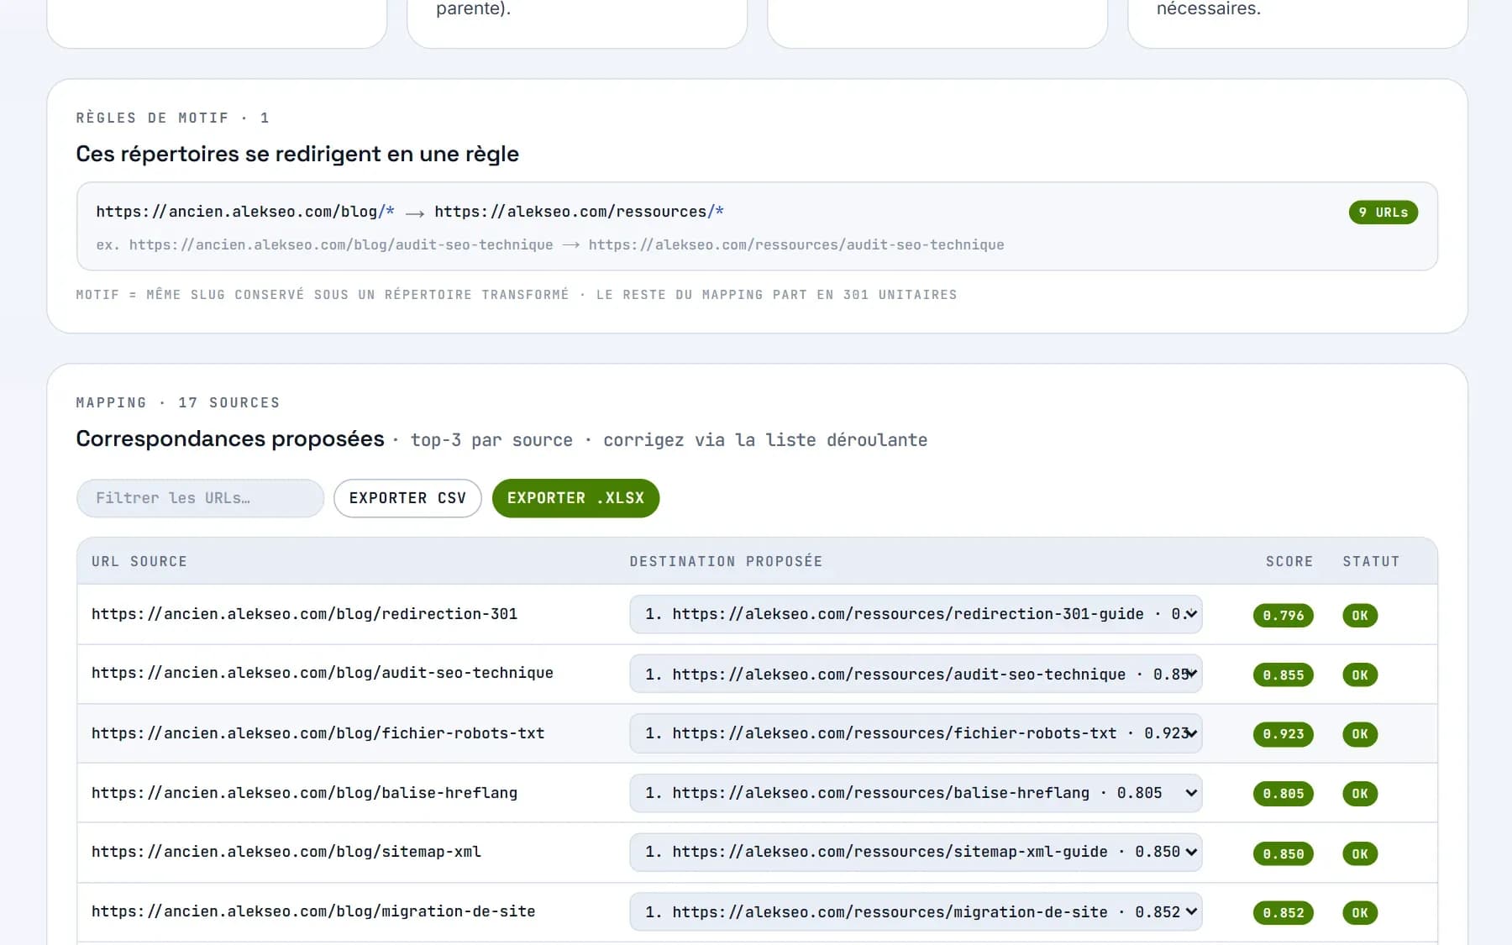
Task: Click the pattern target https://alekseo.com/ressources/*
Action: pyautogui.click(x=579, y=212)
